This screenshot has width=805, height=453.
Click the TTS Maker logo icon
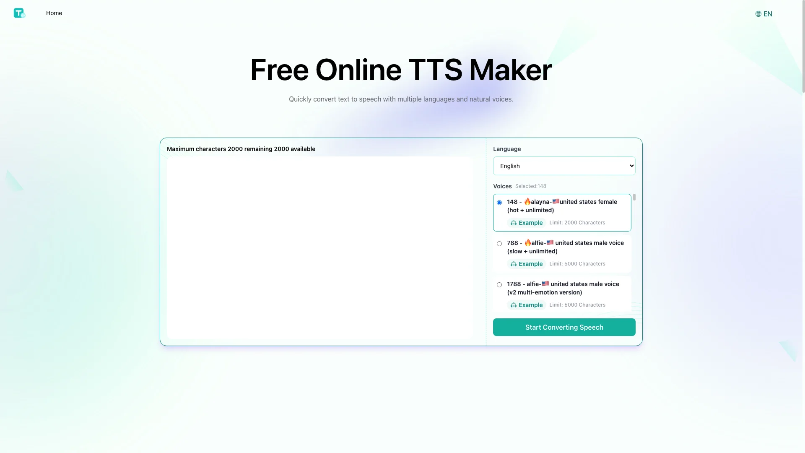click(x=19, y=13)
